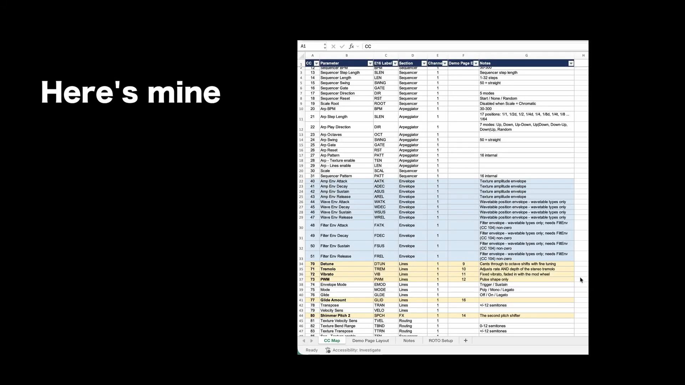
Task: Click the Name Box showing A1
Action: (x=310, y=46)
